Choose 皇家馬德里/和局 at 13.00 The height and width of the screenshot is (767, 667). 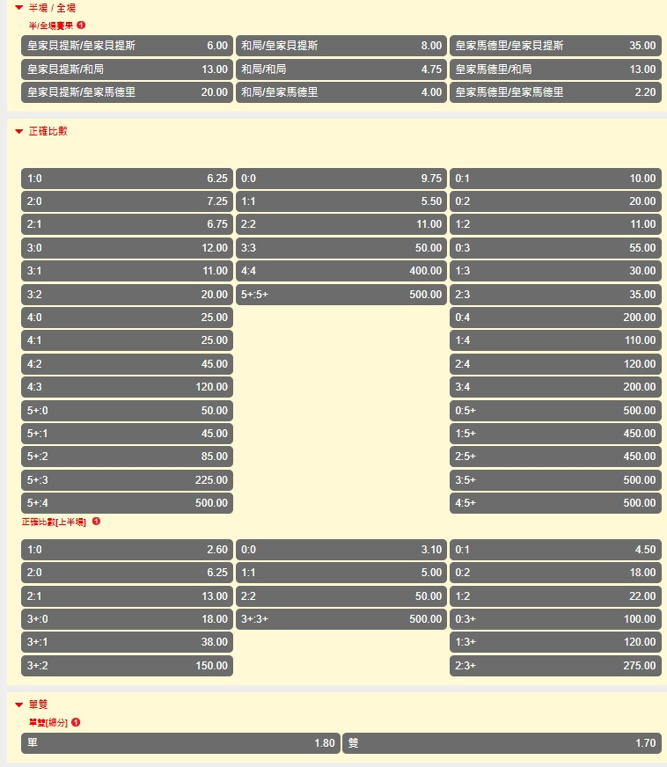click(x=555, y=69)
